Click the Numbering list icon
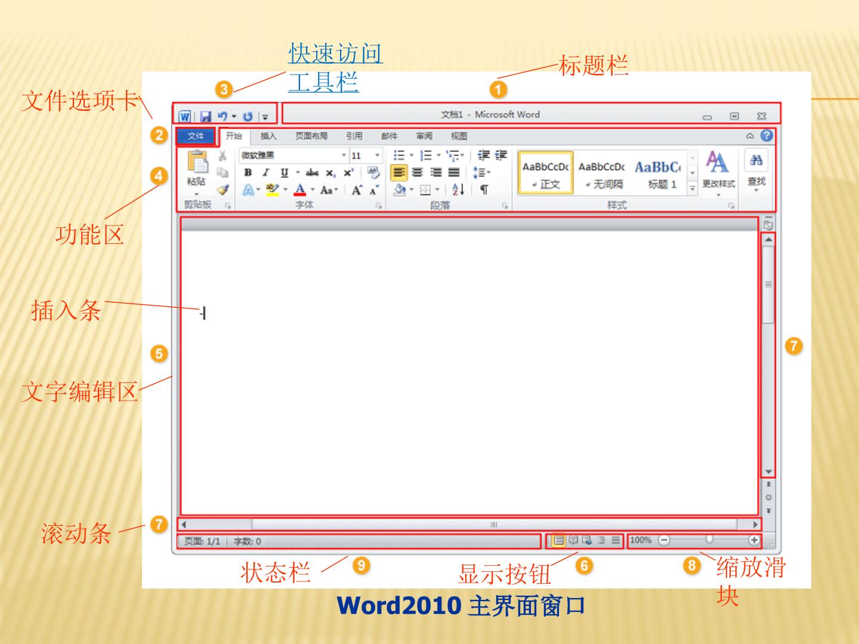Screen dimensions: 859x644 pos(425,156)
